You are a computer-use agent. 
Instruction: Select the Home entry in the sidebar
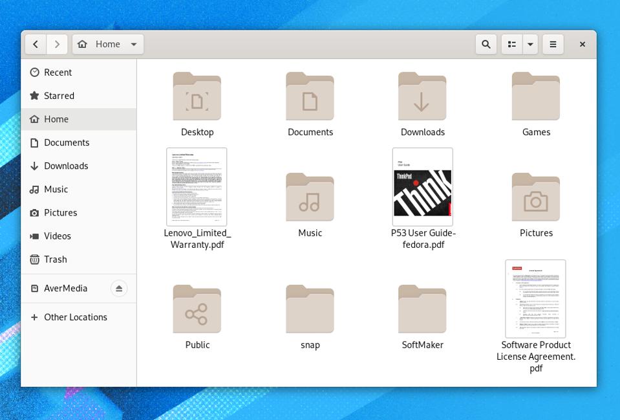pyautogui.click(x=56, y=119)
